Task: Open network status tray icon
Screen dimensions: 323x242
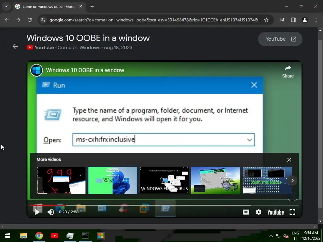Action: click(x=279, y=236)
